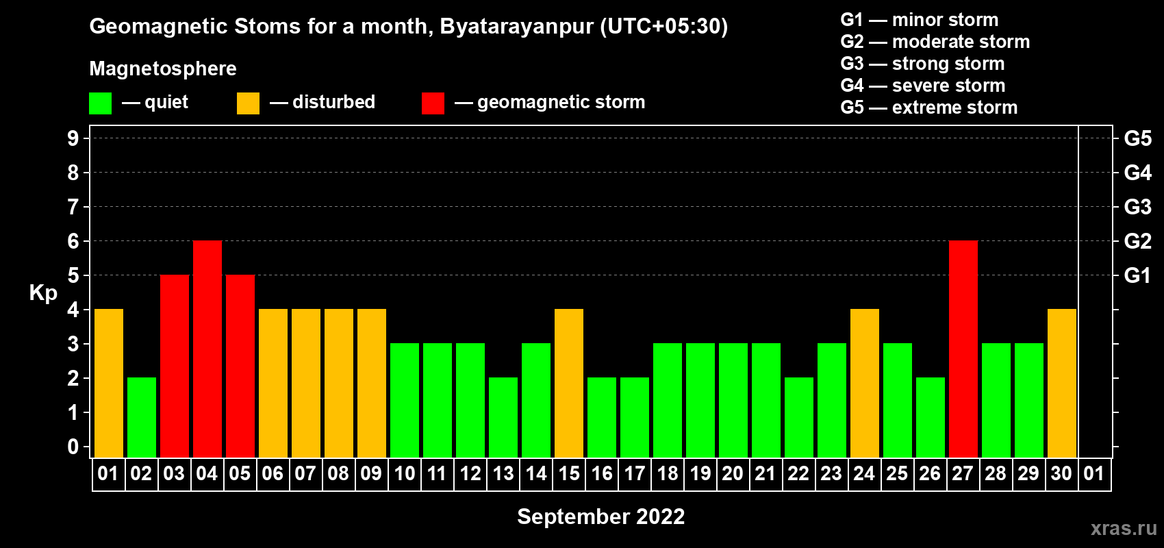The image size is (1164, 548).
Task: Select the green bar for day 26
Action: [931, 418]
